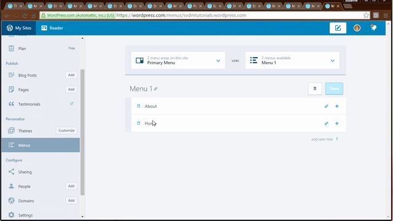
Task: Click the page icon beside About
Action: (138, 106)
